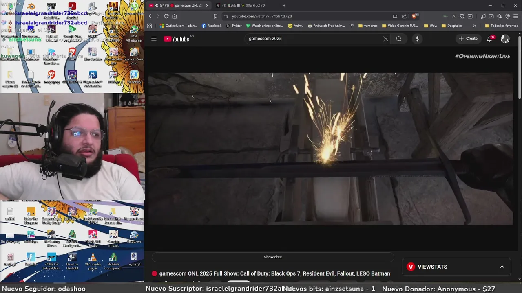This screenshot has height=293, width=522.
Task: Open Fall Guys desktop shortcut
Action: [x=31, y=237]
